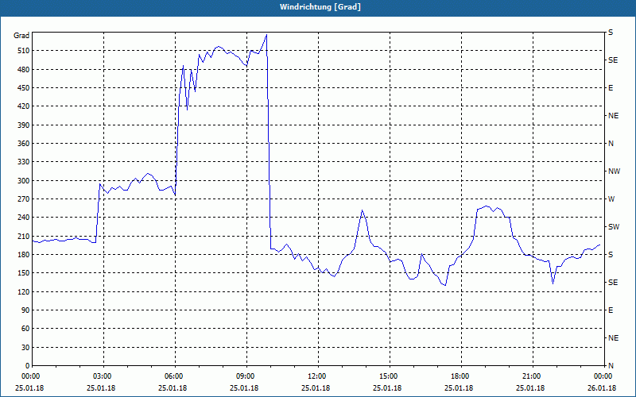Click the 330 left axis value

click(x=24, y=162)
